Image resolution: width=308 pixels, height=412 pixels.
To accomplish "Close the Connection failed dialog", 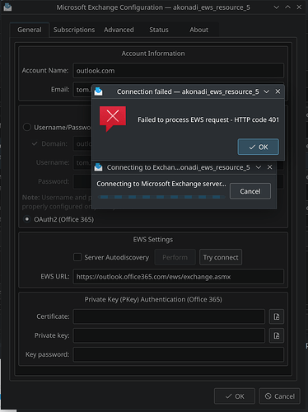I will (x=278, y=91).
